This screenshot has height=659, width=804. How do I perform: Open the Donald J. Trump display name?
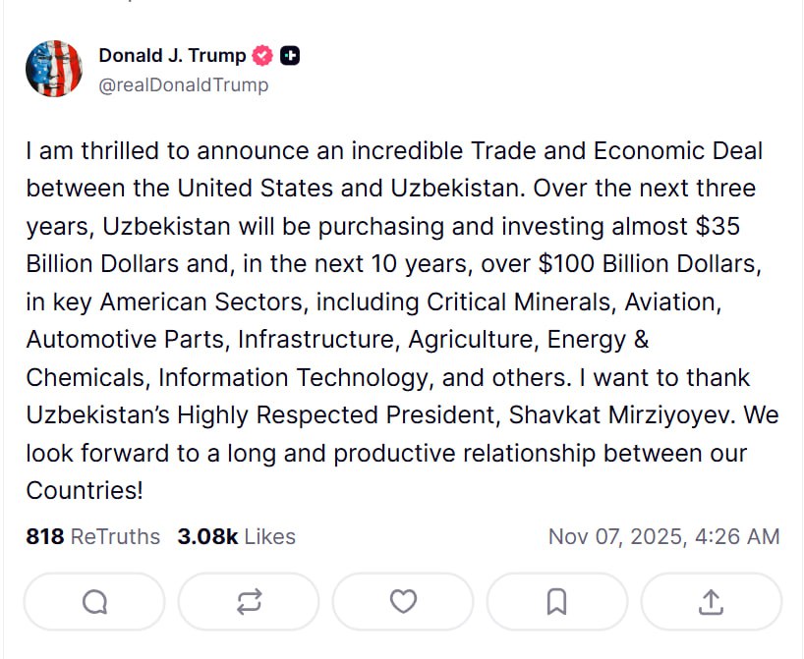tap(172, 56)
